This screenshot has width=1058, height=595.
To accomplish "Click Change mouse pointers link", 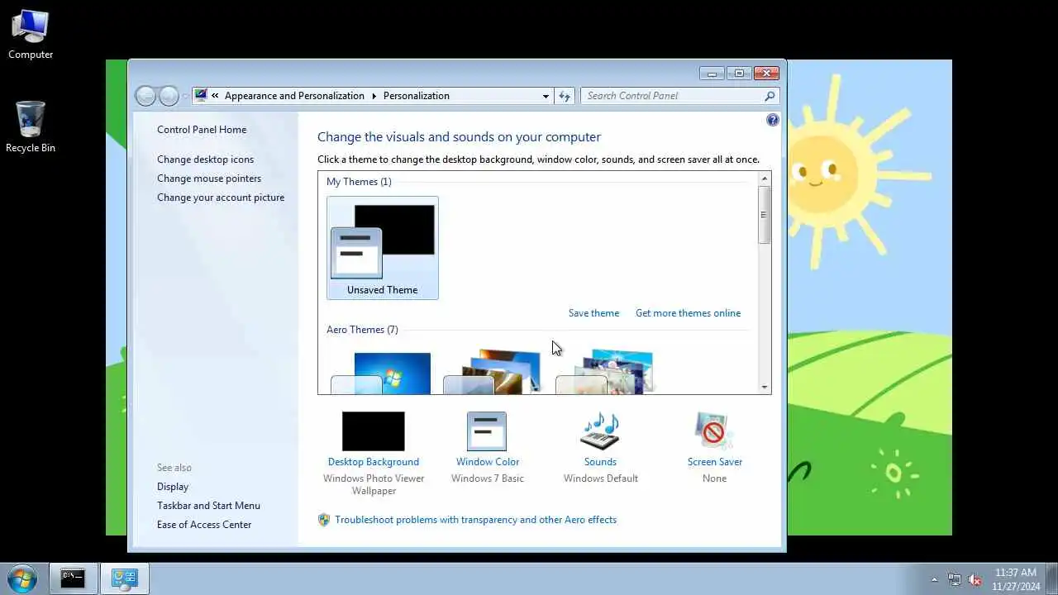I will pos(209,178).
